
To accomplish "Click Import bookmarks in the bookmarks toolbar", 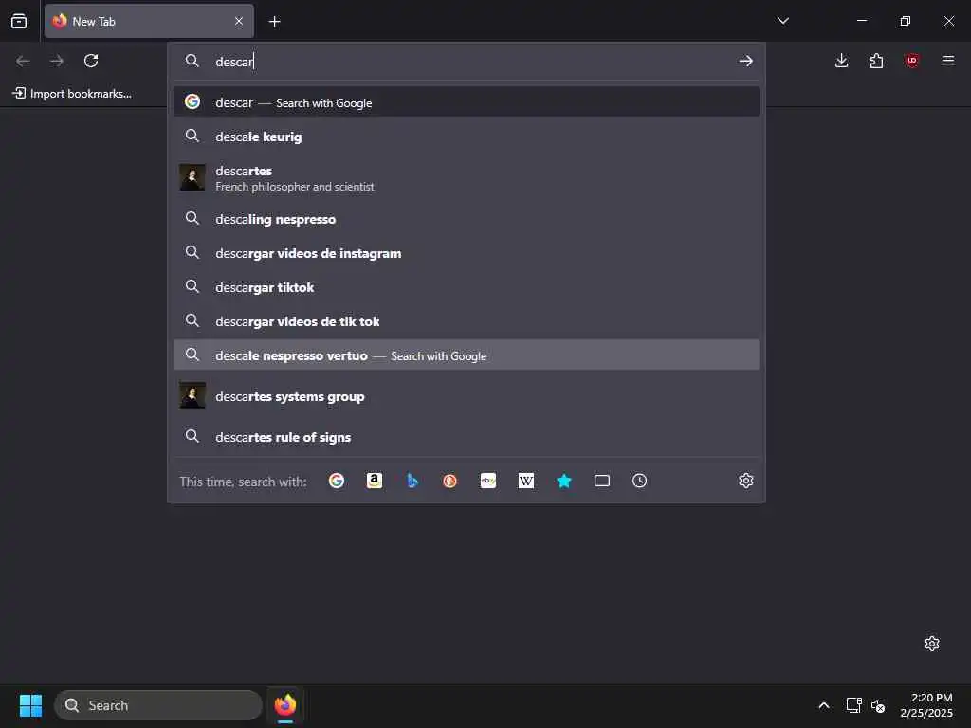I will pos(72,94).
